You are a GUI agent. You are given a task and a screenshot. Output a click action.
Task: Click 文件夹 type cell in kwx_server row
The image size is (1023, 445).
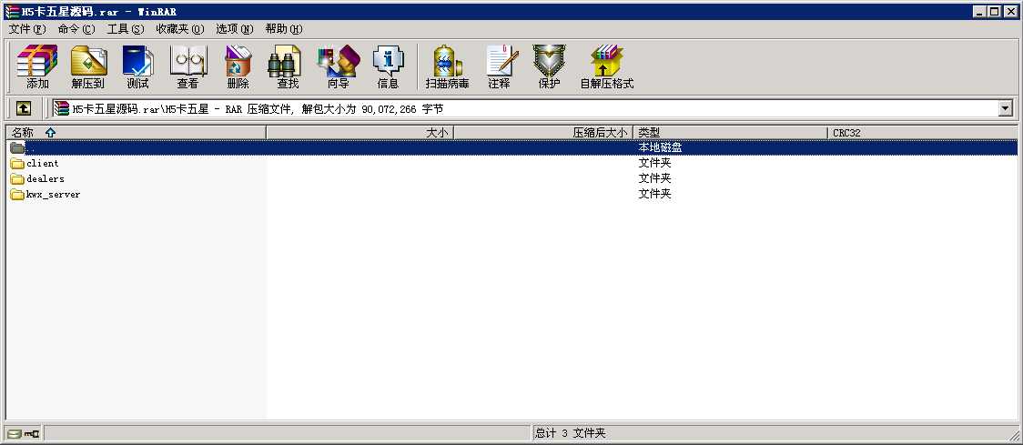pyautogui.click(x=654, y=195)
